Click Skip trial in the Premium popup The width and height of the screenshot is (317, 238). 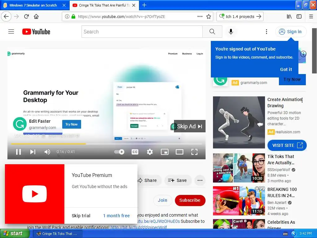tap(81, 216)
